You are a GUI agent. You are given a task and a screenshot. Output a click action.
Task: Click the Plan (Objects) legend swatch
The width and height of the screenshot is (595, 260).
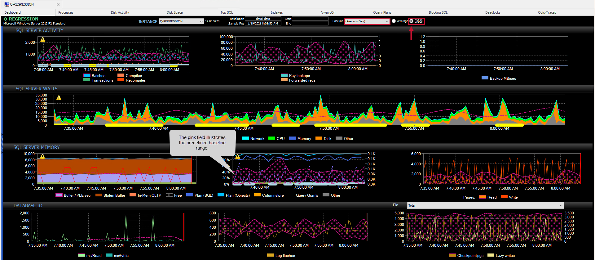coord(221,195)
